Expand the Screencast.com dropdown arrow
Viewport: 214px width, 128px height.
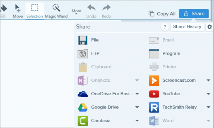(x=209, y=81)
